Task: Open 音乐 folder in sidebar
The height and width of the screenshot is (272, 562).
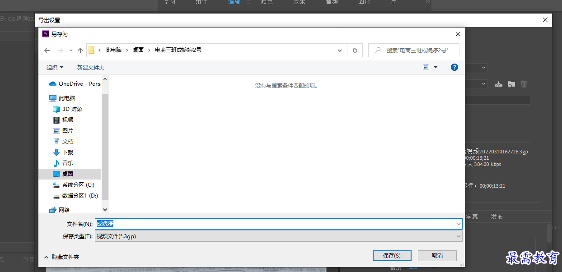Action: pyautogui.click(x=63, y=163)
